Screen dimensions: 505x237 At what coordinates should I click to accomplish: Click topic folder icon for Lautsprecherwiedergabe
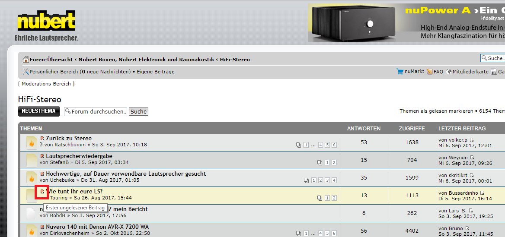coord(31,160)
